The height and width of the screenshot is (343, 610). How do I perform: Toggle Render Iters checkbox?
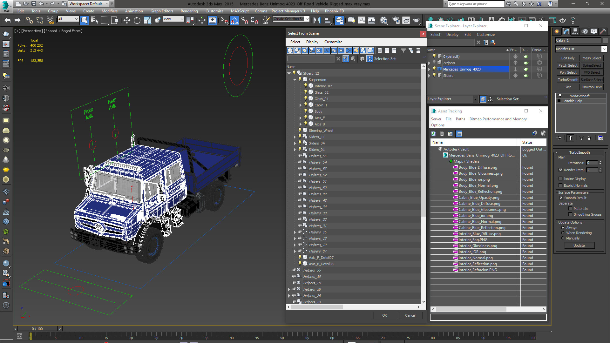(560, 170)
